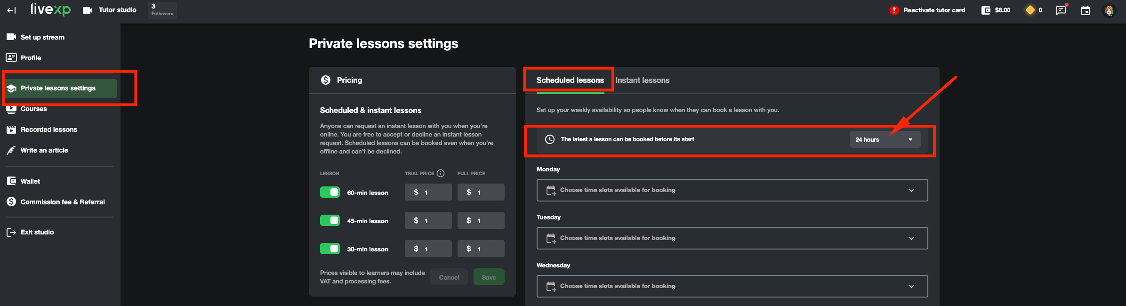
Task: Click the Set up stream camera icon
Action: [x=11, y=37]
